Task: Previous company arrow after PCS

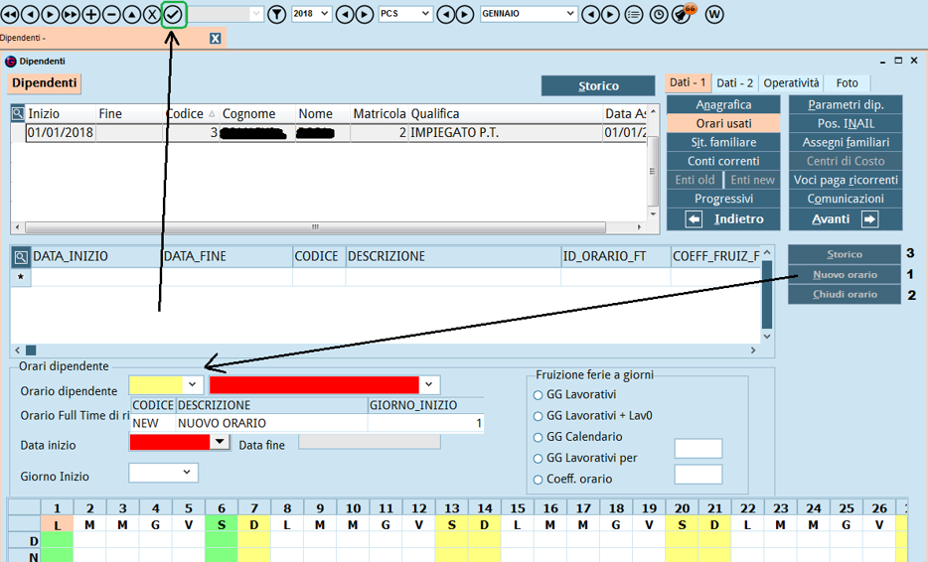Action: (x=446, y=14)
